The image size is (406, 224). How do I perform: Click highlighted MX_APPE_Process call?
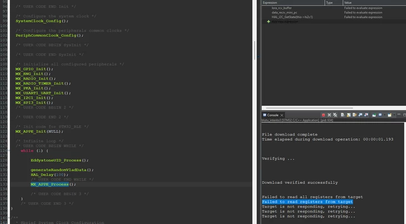point(49,185)
